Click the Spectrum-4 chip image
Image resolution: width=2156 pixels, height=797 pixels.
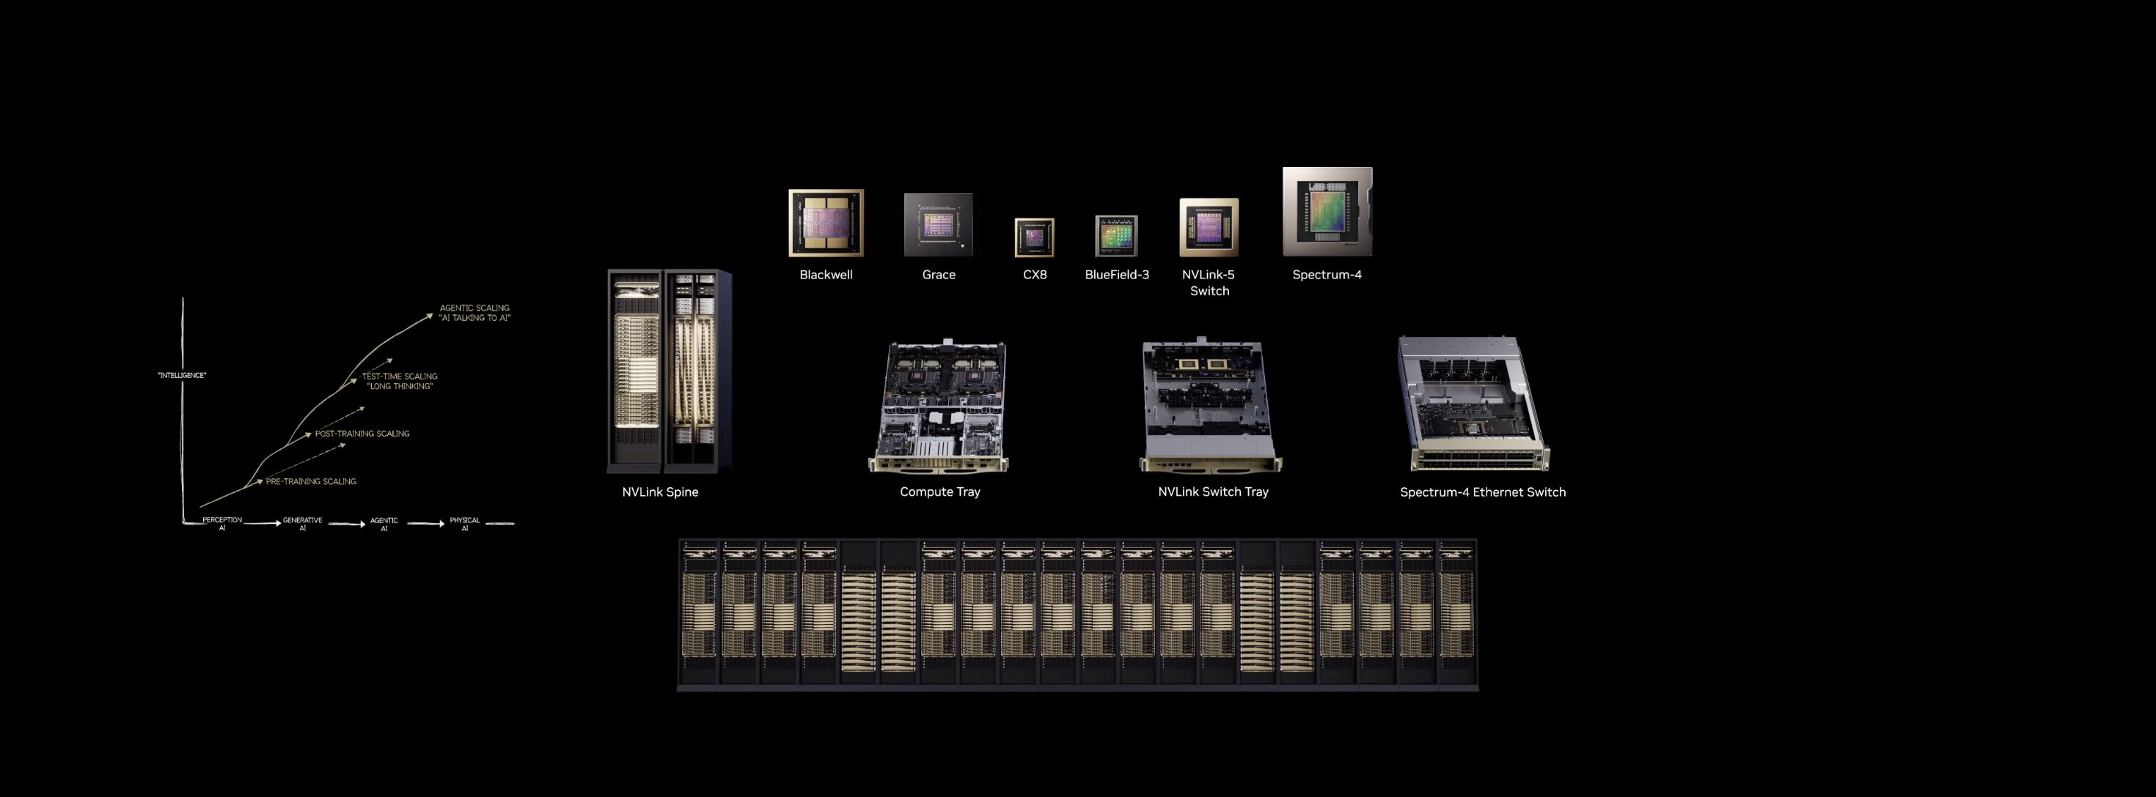(1327, 212)
